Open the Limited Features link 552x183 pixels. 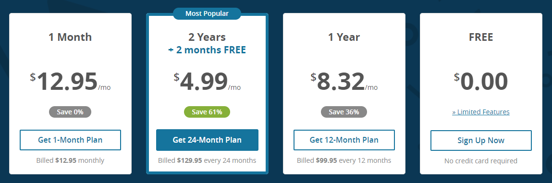pyautogui.click(x=481, y=112)
